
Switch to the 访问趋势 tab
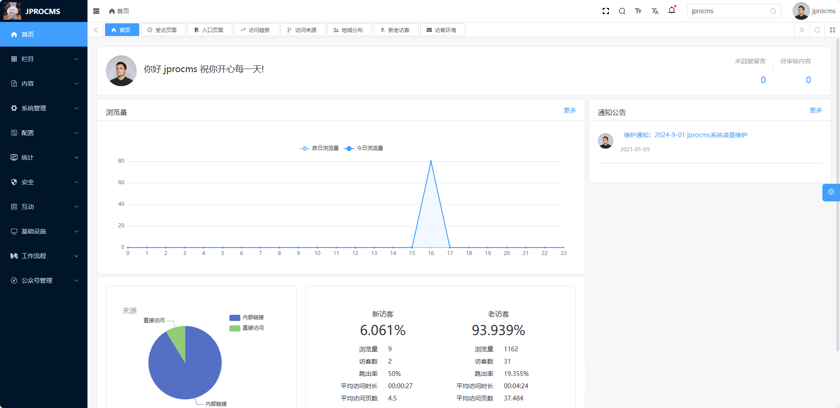click(x=257, y=29)
